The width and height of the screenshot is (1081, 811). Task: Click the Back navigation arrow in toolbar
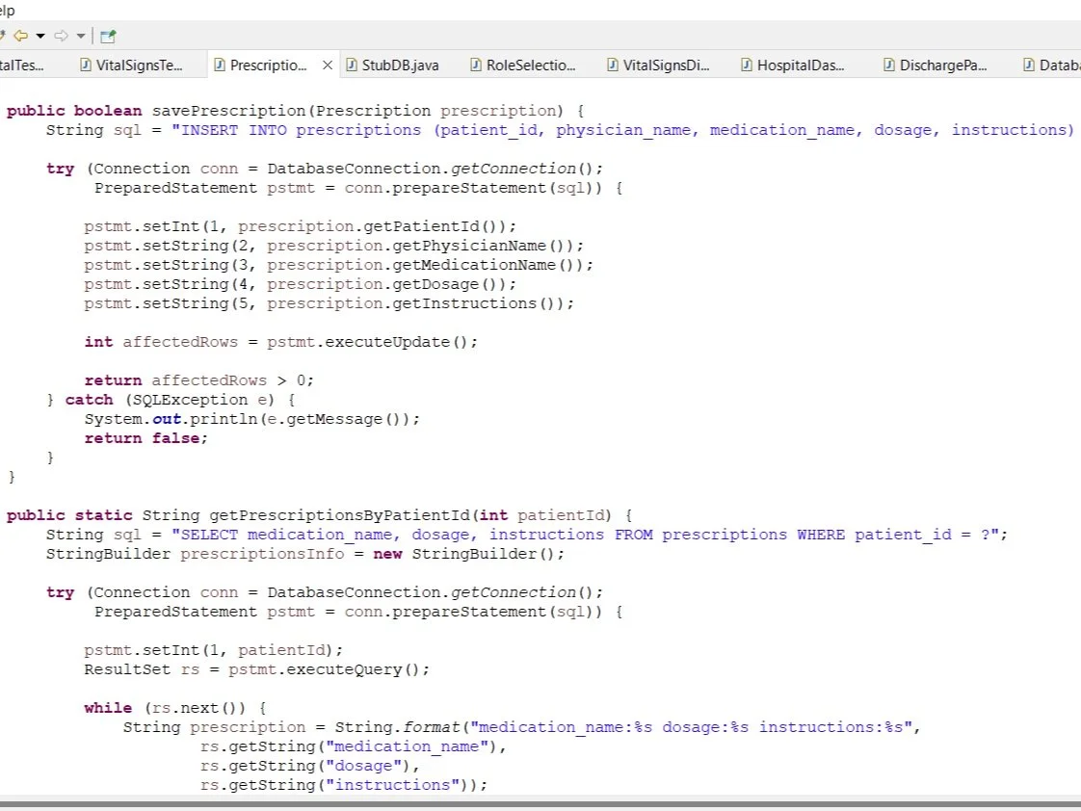tap(20, 36)
